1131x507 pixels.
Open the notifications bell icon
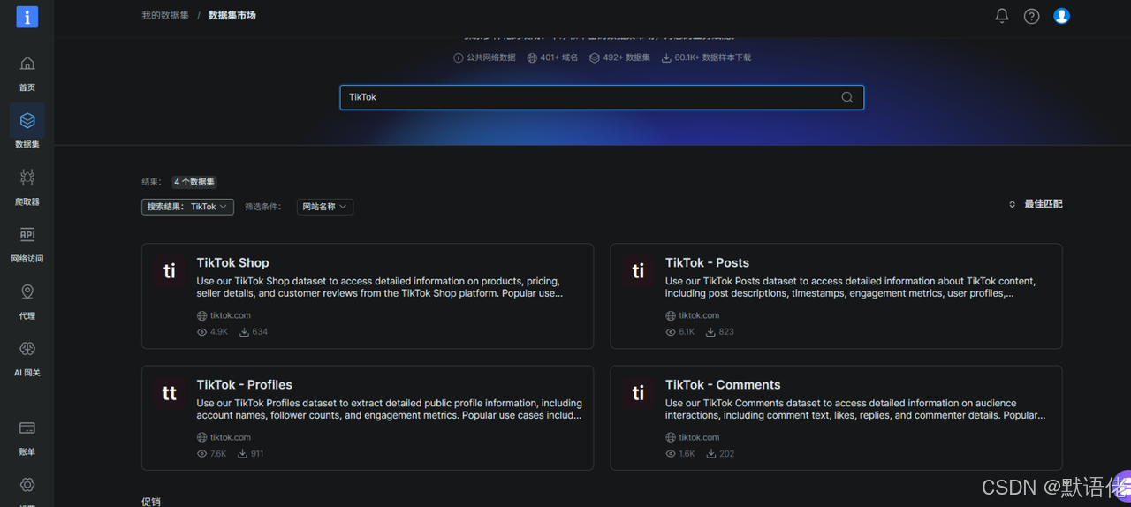coord(1002,16)
